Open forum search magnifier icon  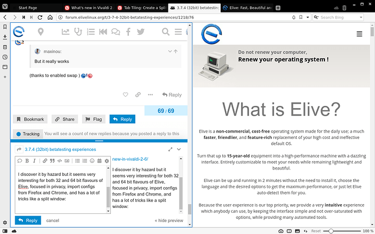click(166, 31)
